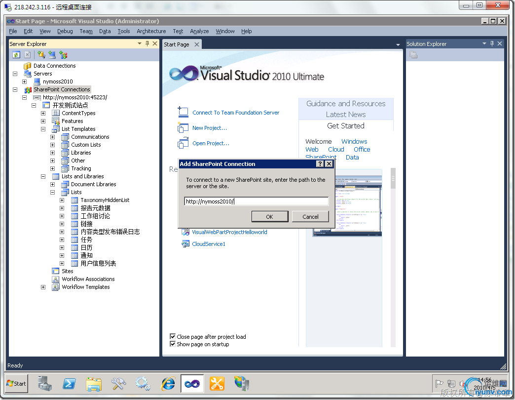Click the SharePoint Connections node icon
The width and height of the screenshot is (515, 400).
click(x=28, y=89)
